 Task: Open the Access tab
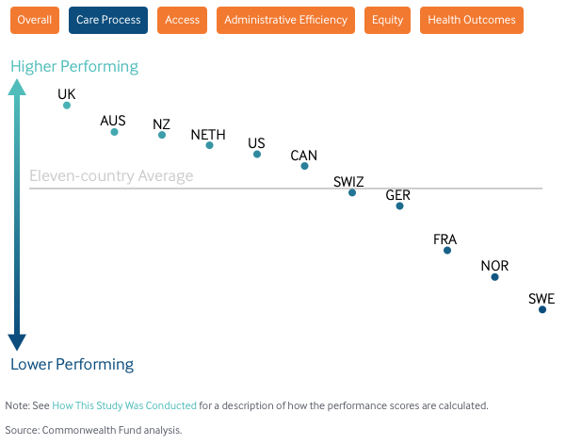[183, 20]
